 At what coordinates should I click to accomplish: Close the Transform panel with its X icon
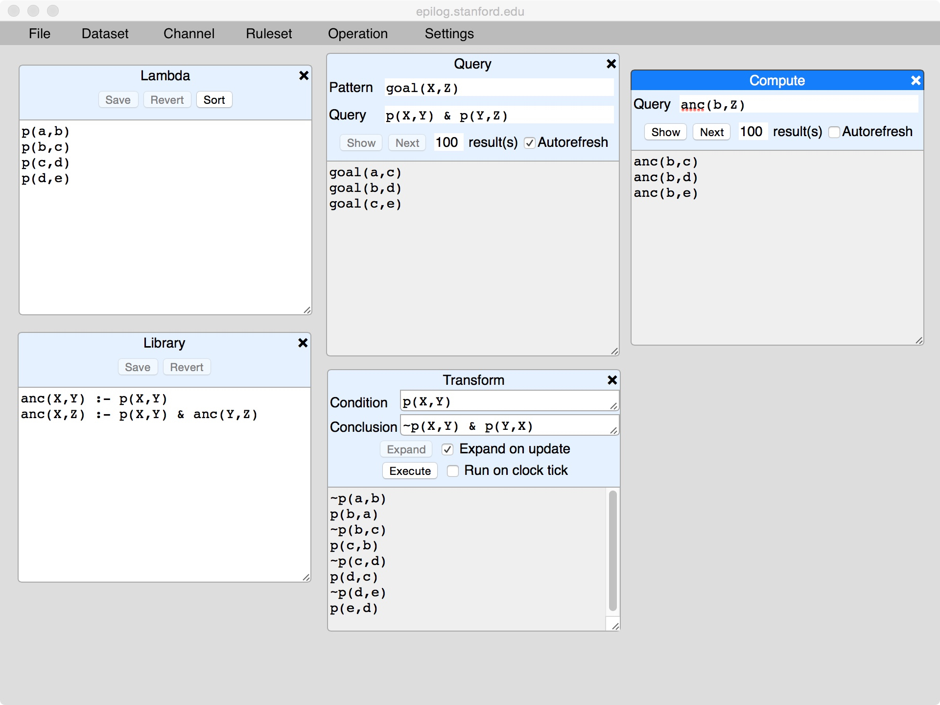(x=612, y=380)
